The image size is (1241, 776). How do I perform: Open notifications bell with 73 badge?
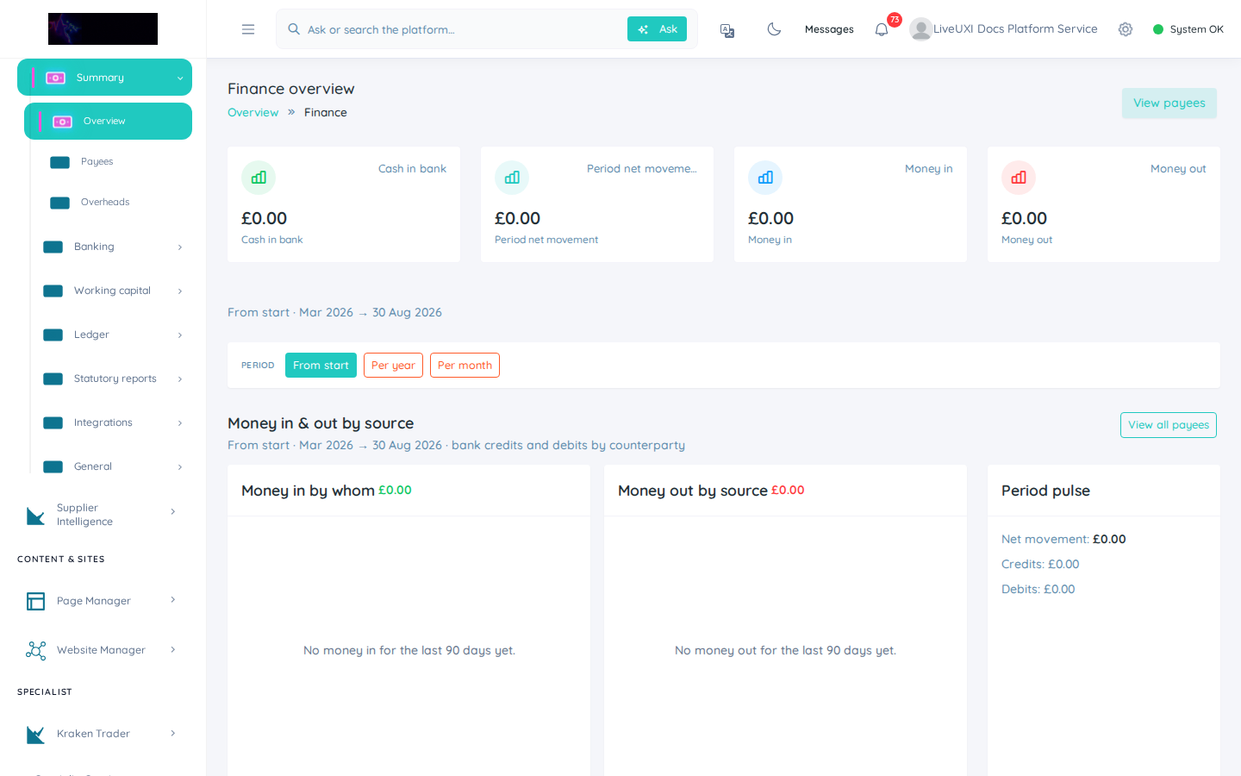882,29
